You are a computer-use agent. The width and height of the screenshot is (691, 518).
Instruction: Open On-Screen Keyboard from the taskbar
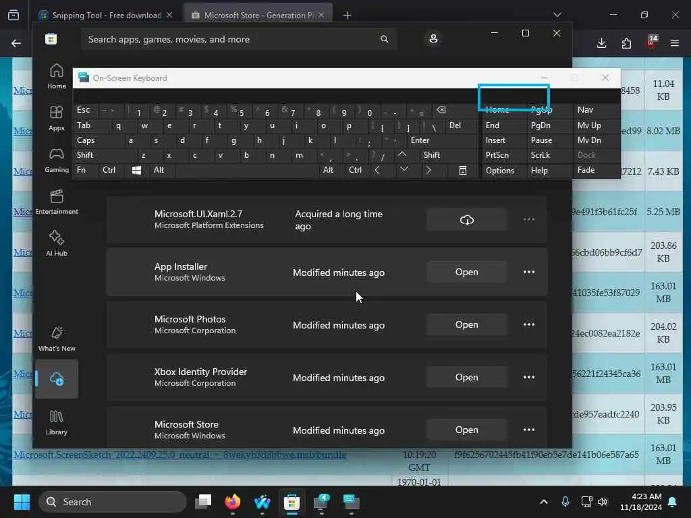click(x=351, y=502)
